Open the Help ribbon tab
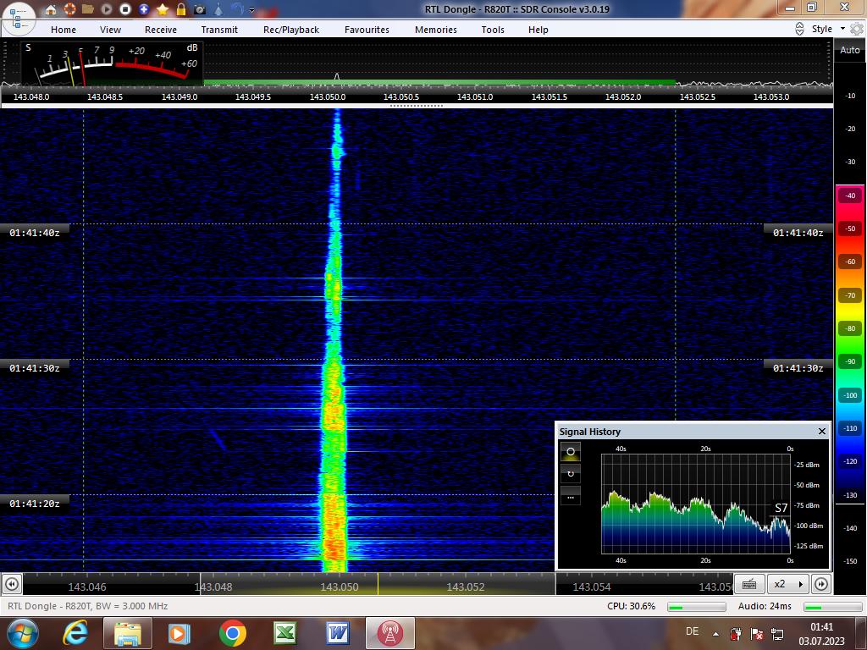Screen dimensions: 867x650 [x=538, y=30]
